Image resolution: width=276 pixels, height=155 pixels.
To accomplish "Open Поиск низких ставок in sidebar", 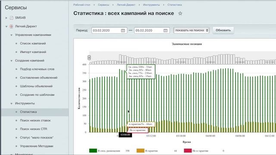I will pyautogui.click(x=35, y=121).
